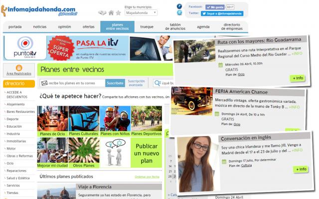The height and width of the screenshot is (199, 319).
Task: Open the Área Registrados link
Action: (19, 73)
